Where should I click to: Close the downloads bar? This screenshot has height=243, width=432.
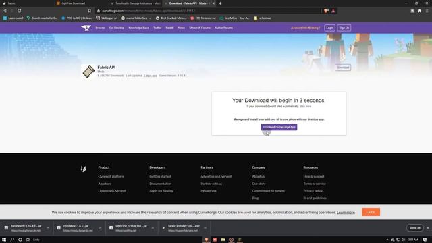pyautogui.click(x=428, y=228)
